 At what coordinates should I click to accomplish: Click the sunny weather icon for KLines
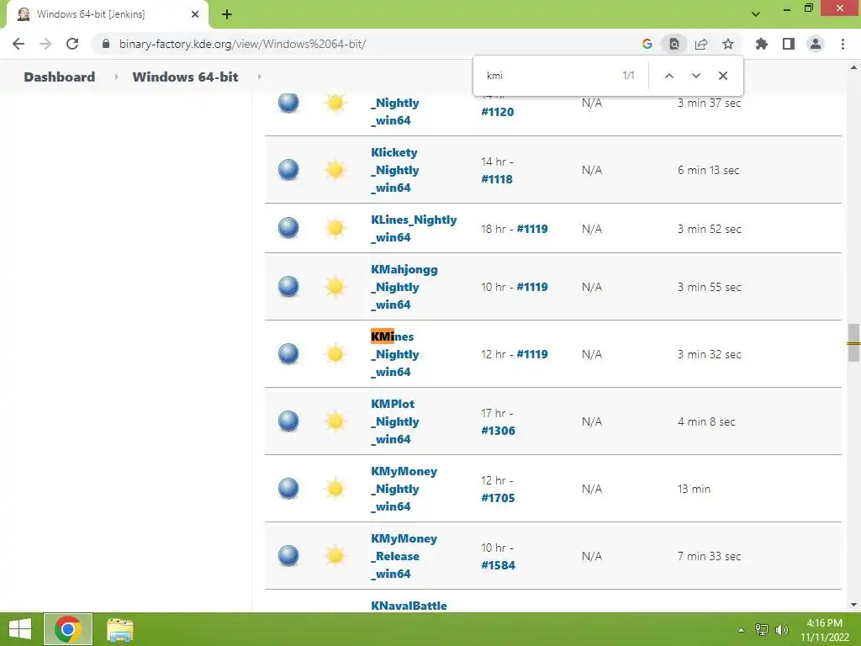(335, 228)
